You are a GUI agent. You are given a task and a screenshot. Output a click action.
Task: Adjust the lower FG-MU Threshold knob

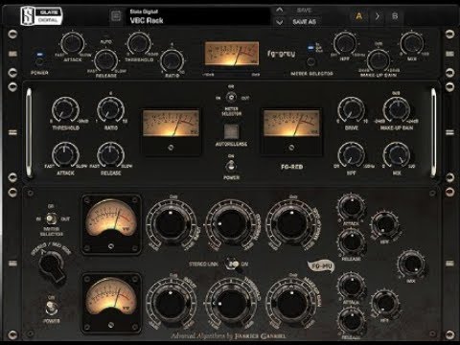coord(231,303)
